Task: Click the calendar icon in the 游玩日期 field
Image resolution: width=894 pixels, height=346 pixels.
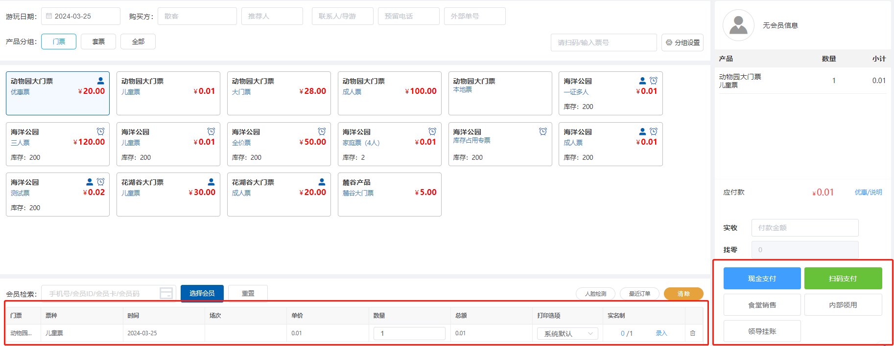Action: click(x=49, y=16)
